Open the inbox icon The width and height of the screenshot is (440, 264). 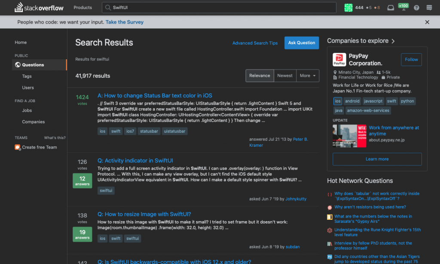390,8
